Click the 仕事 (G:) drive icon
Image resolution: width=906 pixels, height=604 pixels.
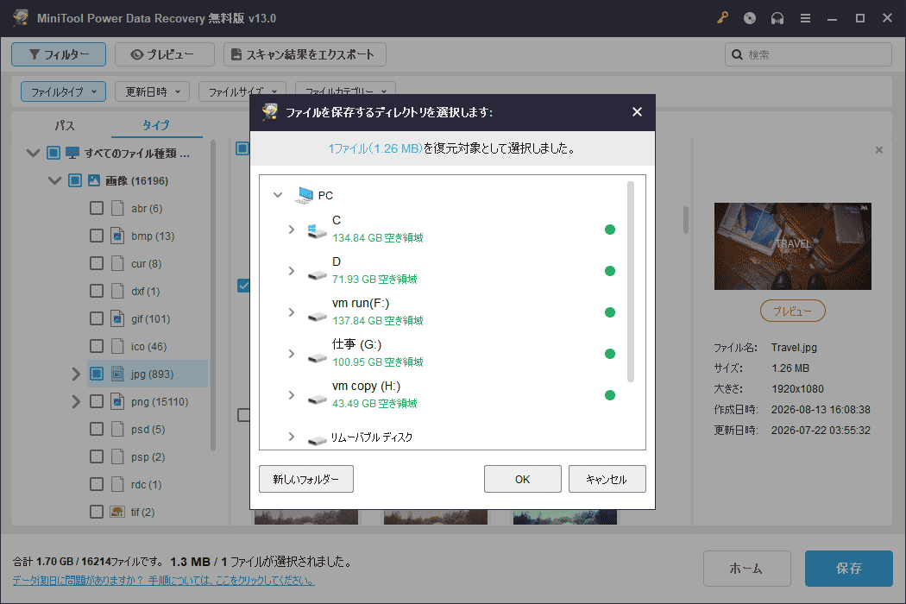[317, 358]
